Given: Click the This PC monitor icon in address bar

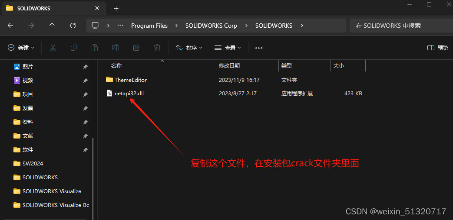Looking at the screenshot, I should [95, 26].
